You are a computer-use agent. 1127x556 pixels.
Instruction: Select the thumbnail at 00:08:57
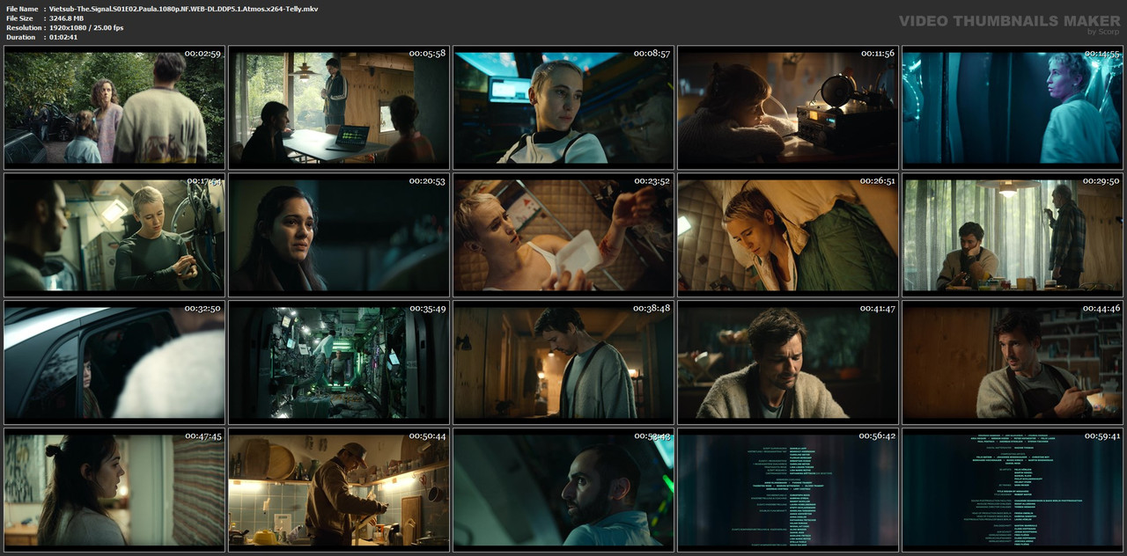click(563, 107)
